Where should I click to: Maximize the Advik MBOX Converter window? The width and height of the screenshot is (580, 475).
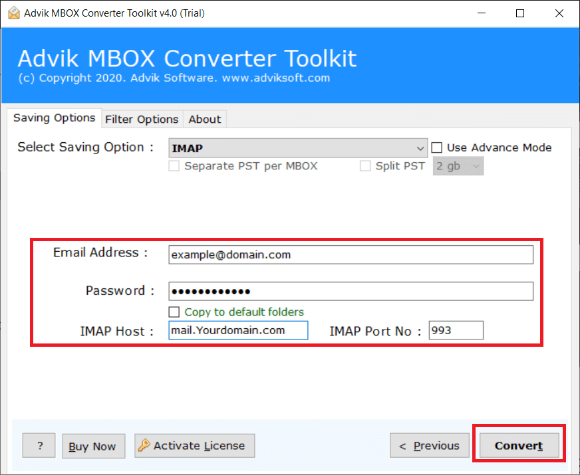520,13
